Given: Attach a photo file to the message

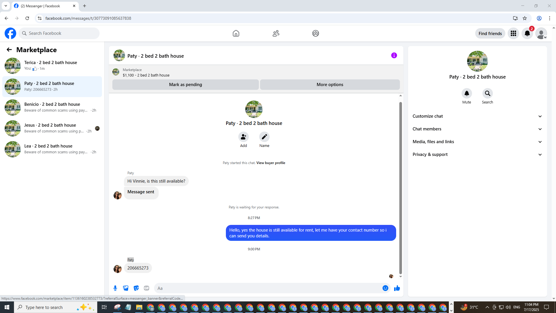Looking at the screenshot, I should (126, 288).
